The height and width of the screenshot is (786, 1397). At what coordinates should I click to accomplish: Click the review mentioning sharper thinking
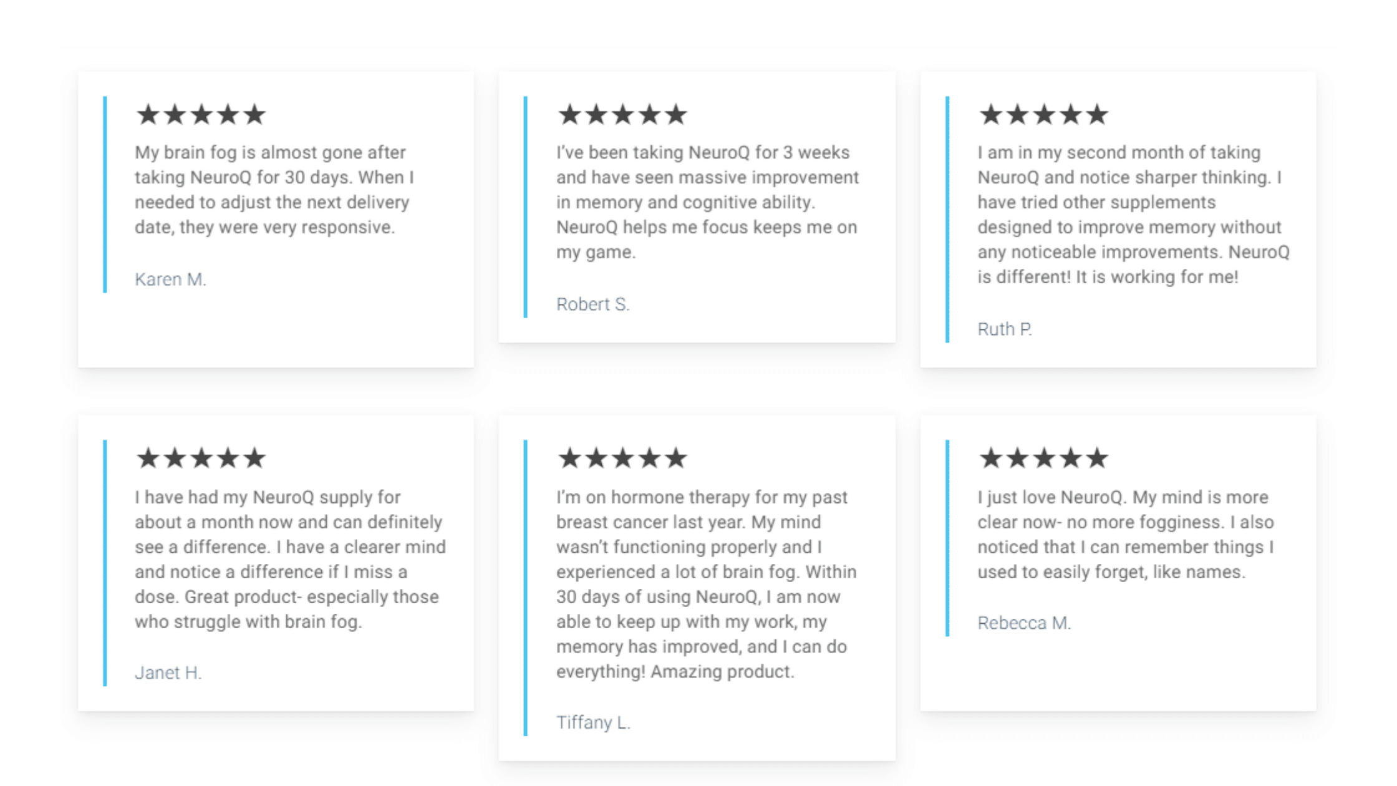click(1133, 215)
